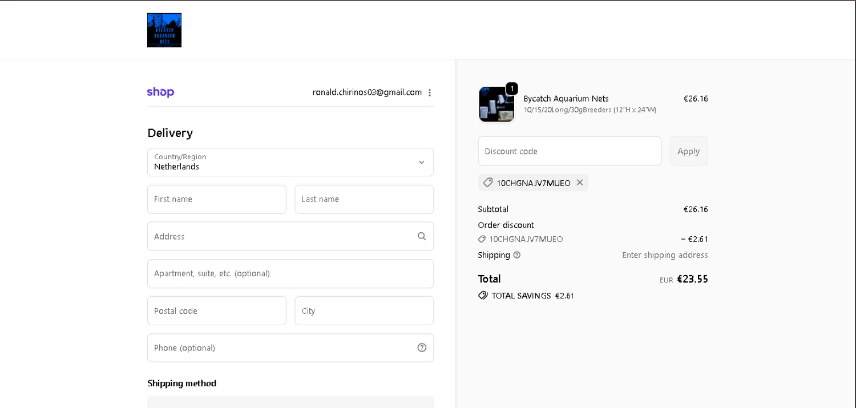
Task: Focus the Last name field
Action: (x=364, y=199)
